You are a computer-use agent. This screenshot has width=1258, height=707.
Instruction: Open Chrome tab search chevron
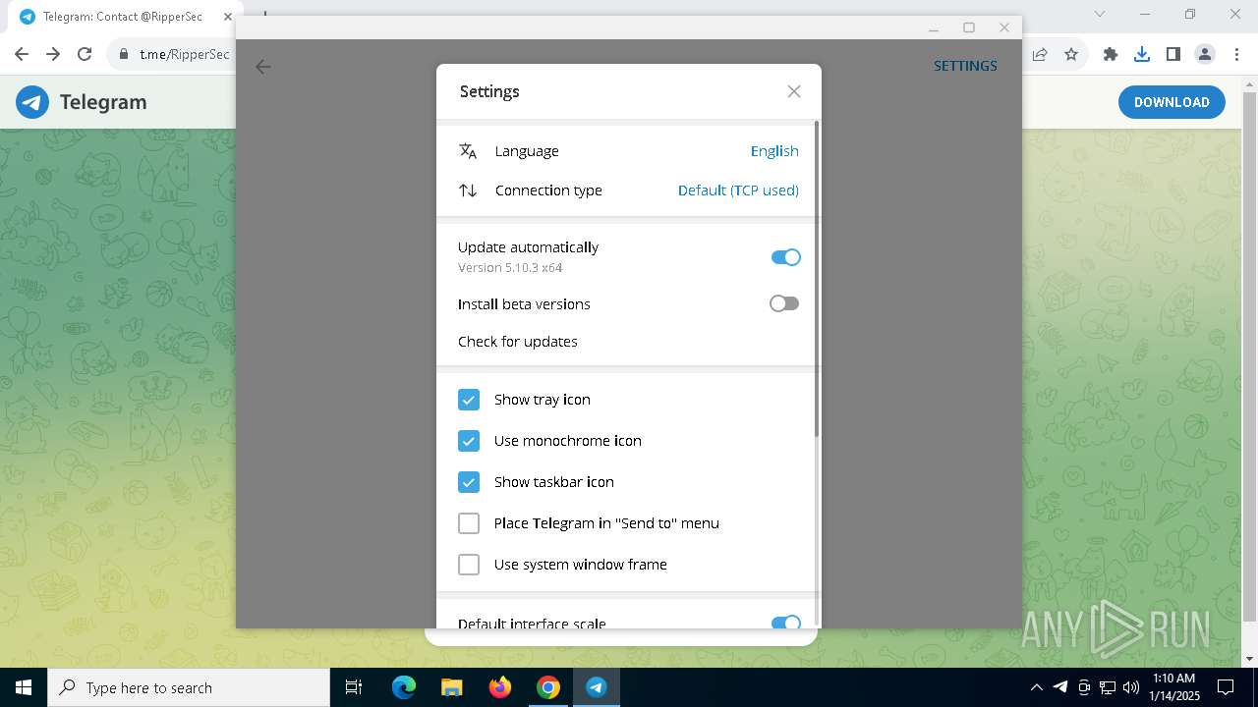[x=1100, y=14]
